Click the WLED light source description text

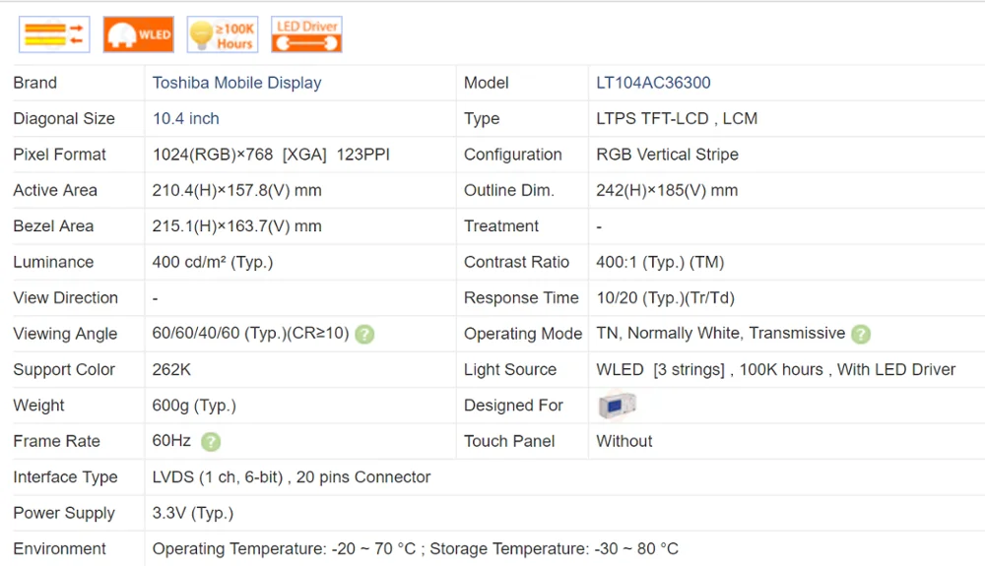(x=776, y=369)
